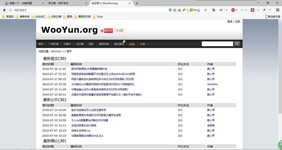The width and height of the screenshot is (282, 150).
Task: Click the magnifier search button on WooYun
Action: point(237,44)
